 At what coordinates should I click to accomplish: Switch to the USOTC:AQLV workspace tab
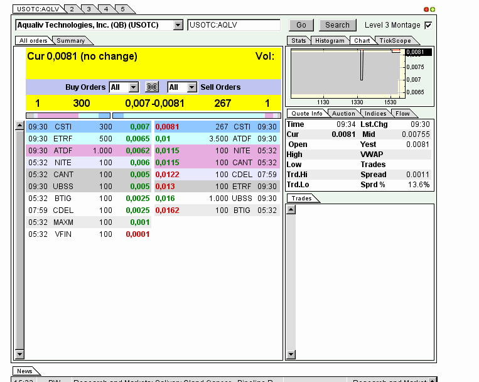(x=38, y=9)
